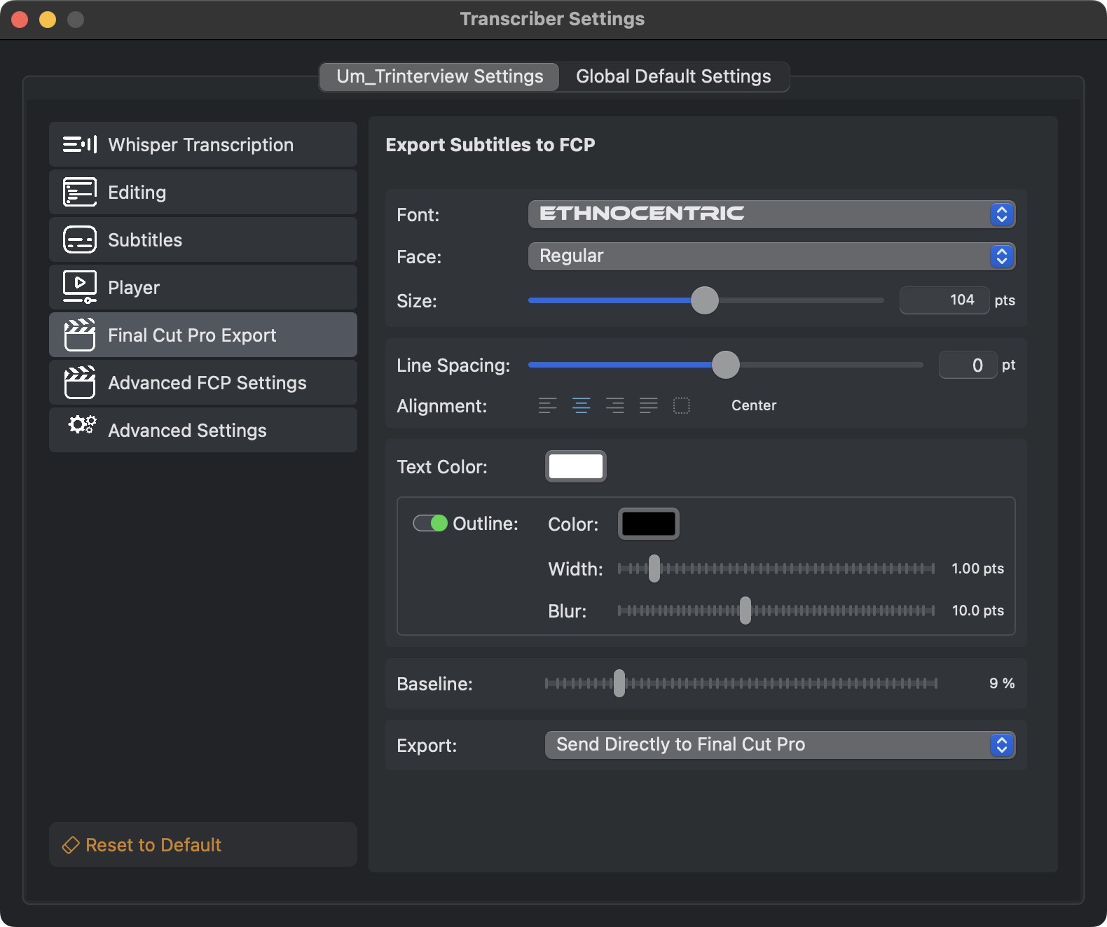Choose right text alignment icon
Image resolution: width=1107 pixels, height=927 pixels.
[x=614, y=405]
